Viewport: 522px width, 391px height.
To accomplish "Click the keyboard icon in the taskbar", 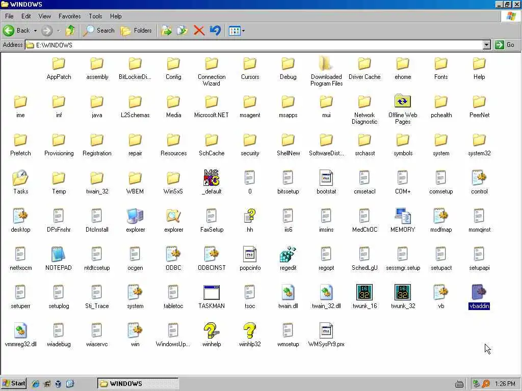I will (x=459, y=384).
